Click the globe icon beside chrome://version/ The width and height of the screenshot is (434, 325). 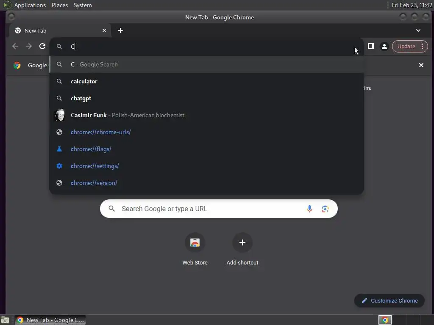[59, 183]
